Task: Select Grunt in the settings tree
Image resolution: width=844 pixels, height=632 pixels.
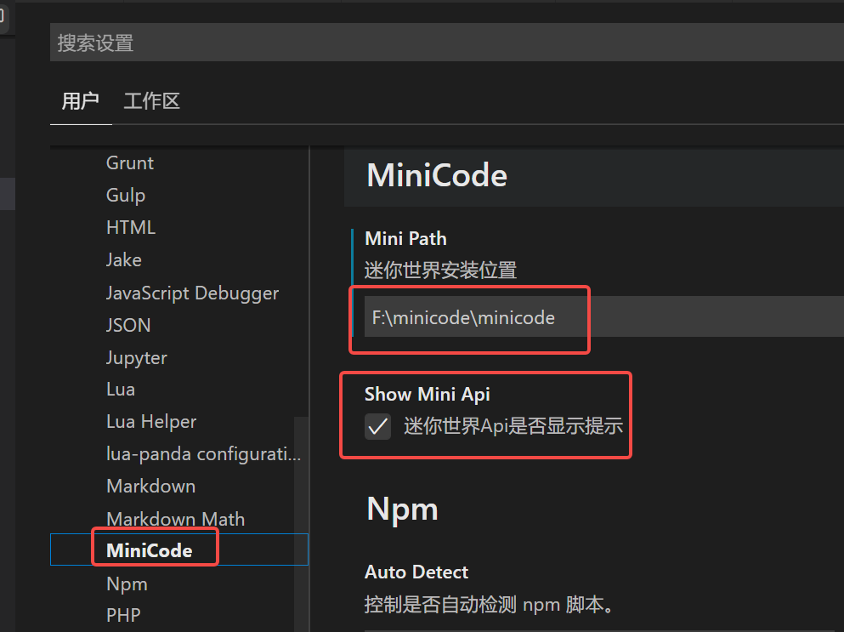Action: 130,162
